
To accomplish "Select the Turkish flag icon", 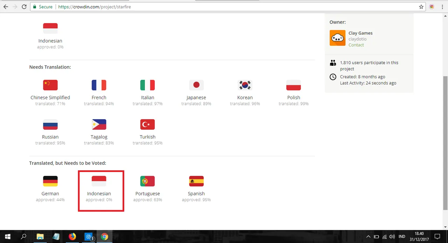I will [148, 124].
